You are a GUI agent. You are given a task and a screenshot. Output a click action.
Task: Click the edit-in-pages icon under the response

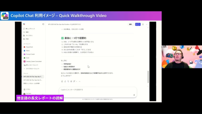click(x=74, y=81)
